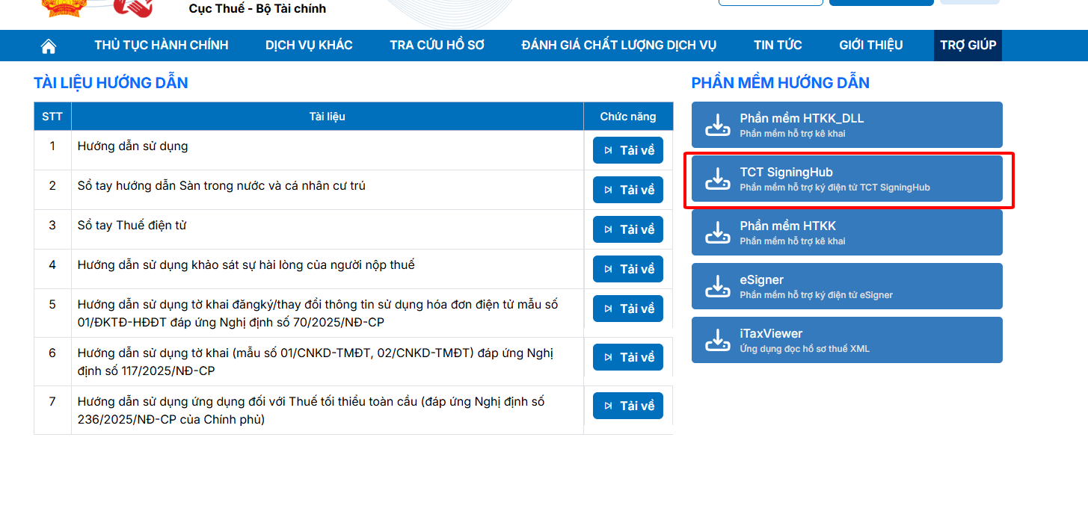Download the 'Hướng dẫn sử dụng' document

628,150
